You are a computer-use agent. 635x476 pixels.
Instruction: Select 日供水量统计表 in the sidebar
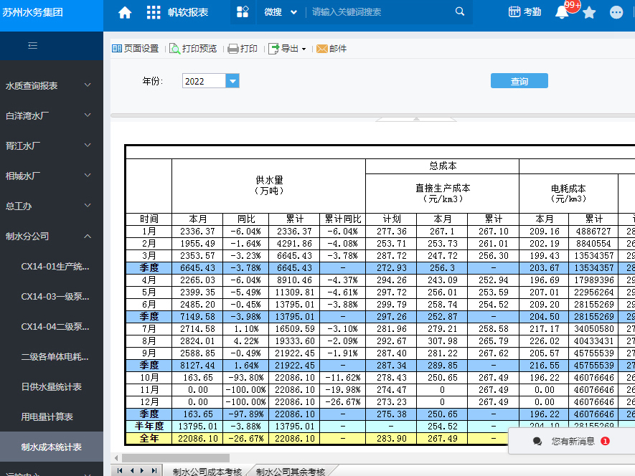[52, 386]
